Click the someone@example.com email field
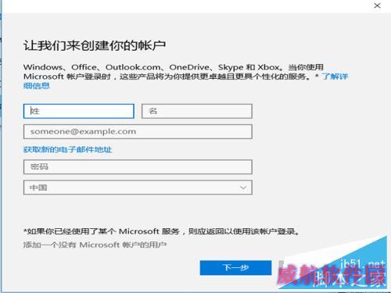The image size is (391, 293). coord(138,131)
